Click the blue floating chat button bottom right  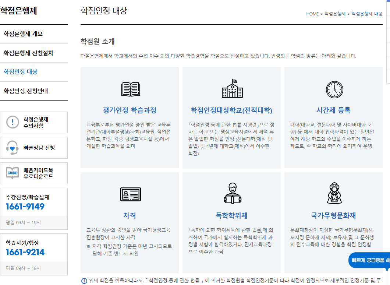click(369, 260)
